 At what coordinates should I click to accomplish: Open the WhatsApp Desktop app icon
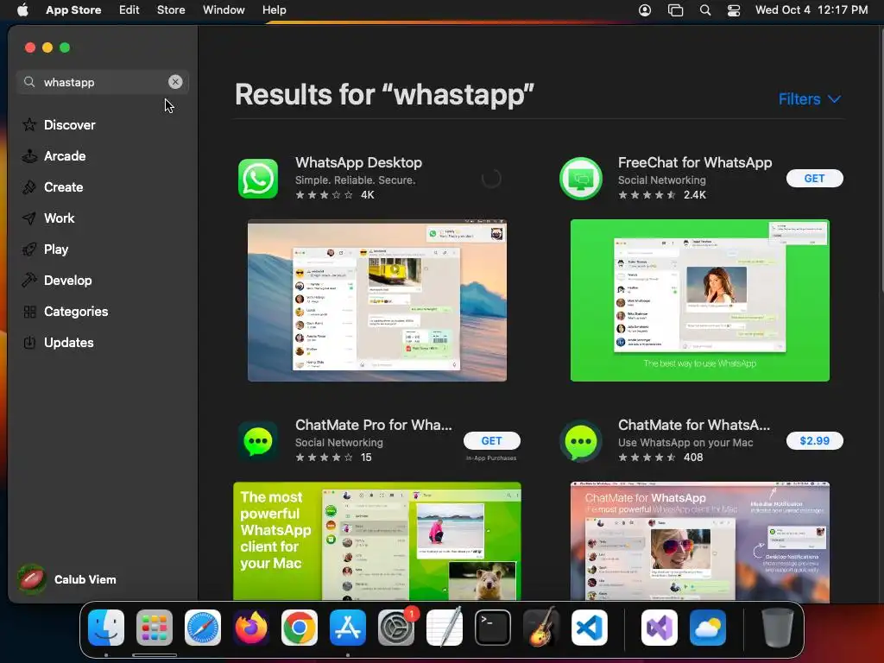coord(257,179)
